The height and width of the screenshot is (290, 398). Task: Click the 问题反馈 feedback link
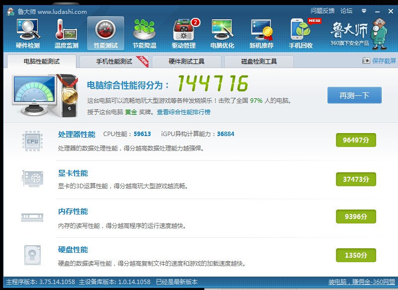tap(323, 11)
